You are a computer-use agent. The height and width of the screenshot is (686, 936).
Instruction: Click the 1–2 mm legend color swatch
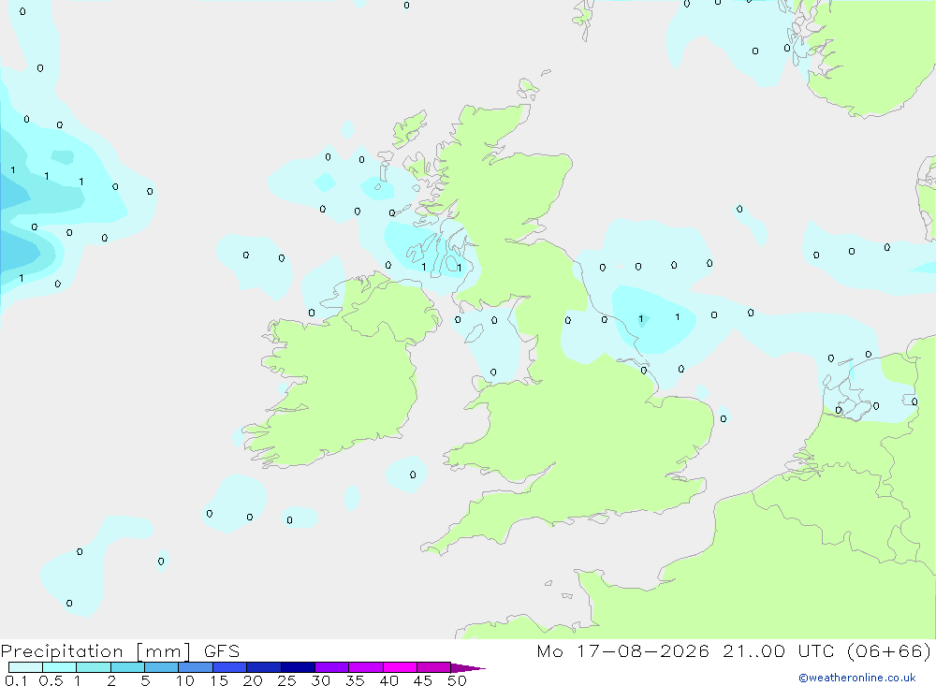(94, 667)
